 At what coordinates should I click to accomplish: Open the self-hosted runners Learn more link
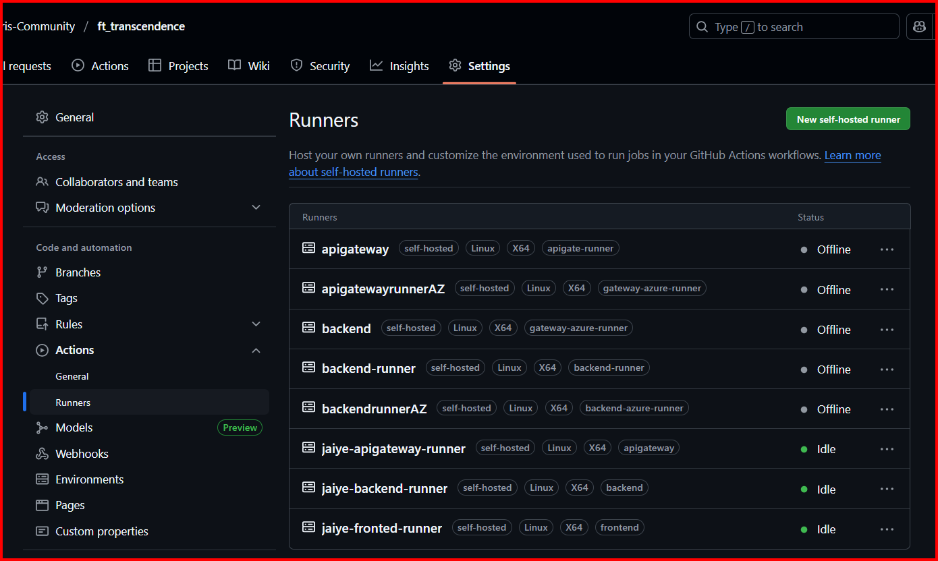852,155
